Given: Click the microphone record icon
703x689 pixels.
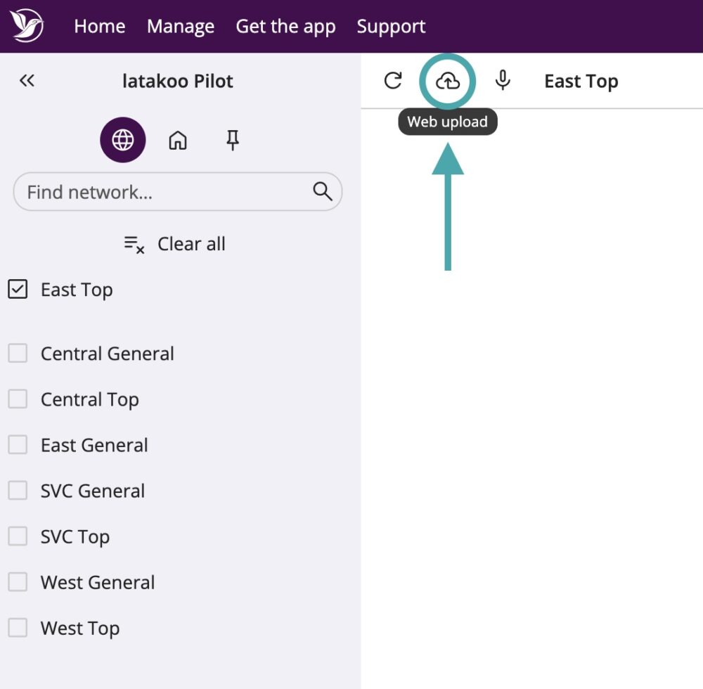Looking at the screenshot, I should coord(502,81).
